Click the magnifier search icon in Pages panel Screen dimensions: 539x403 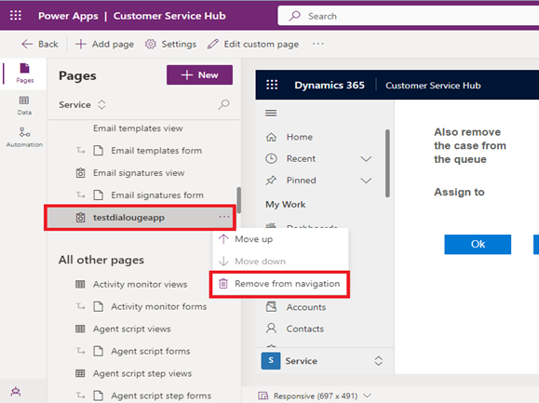pyautogui.click(x=223, y=104)
